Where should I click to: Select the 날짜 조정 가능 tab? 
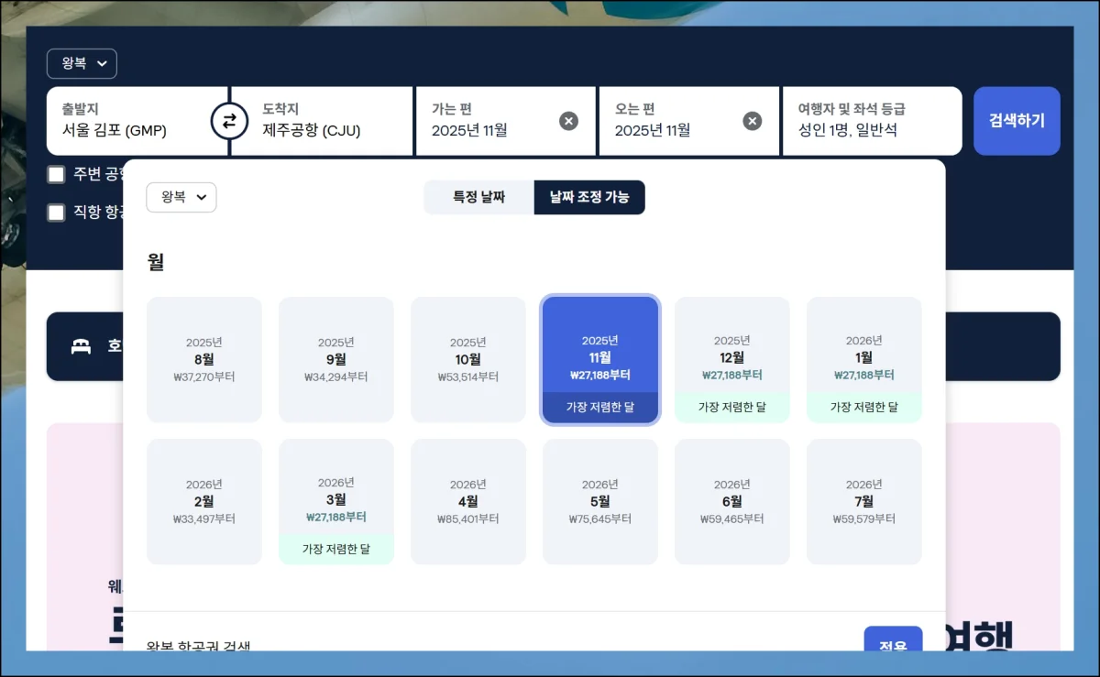tap(589, 197)
